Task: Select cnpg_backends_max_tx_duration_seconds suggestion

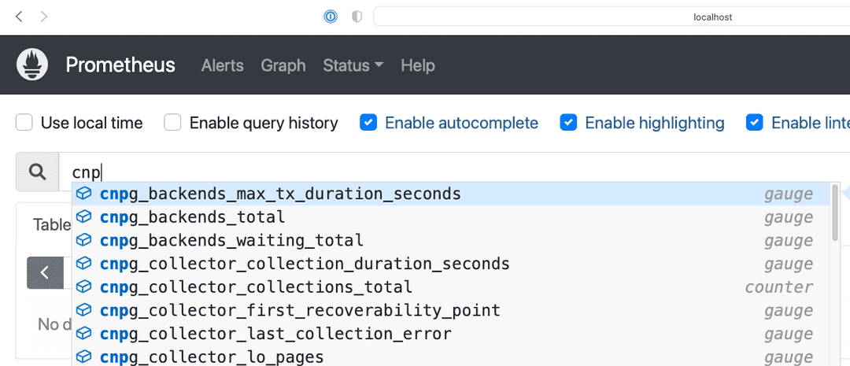Action: (280, 194)
